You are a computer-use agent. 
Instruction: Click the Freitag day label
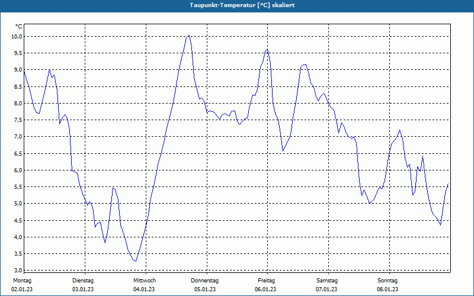pos(266,281)
